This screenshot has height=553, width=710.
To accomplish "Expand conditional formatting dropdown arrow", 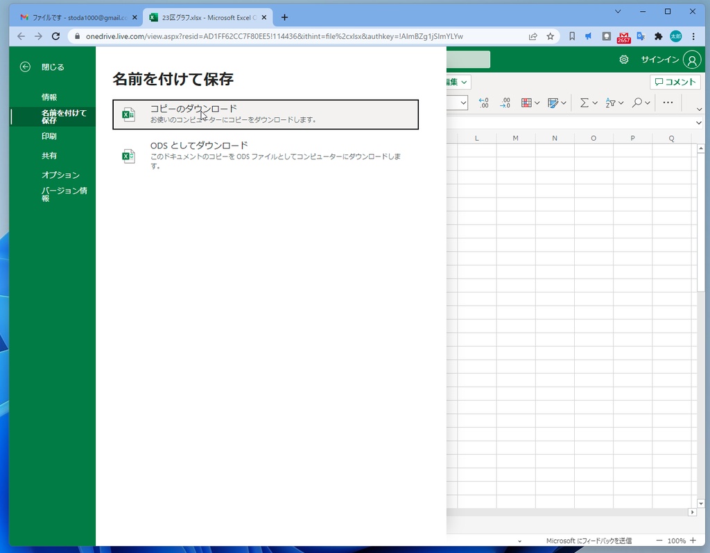I will (537, 103).
